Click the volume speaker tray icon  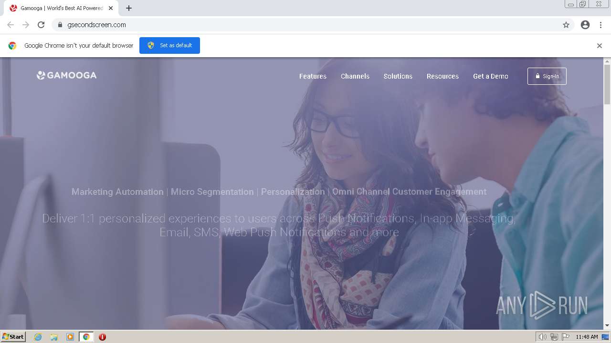pyautogui.click(x=542, y=337)
